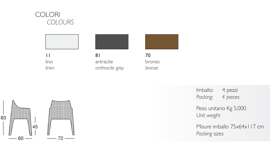
Task: Select the bronzo bronze colour swatch
Action: (x=162, y=42)
